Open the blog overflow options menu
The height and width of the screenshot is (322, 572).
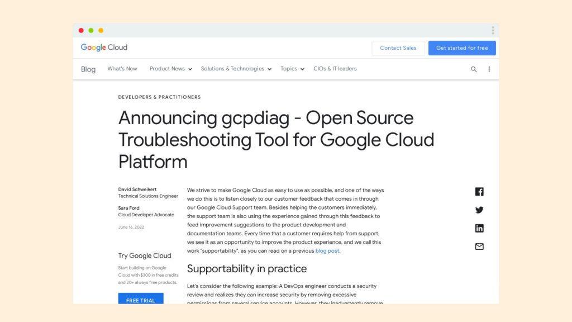(489, 69)
